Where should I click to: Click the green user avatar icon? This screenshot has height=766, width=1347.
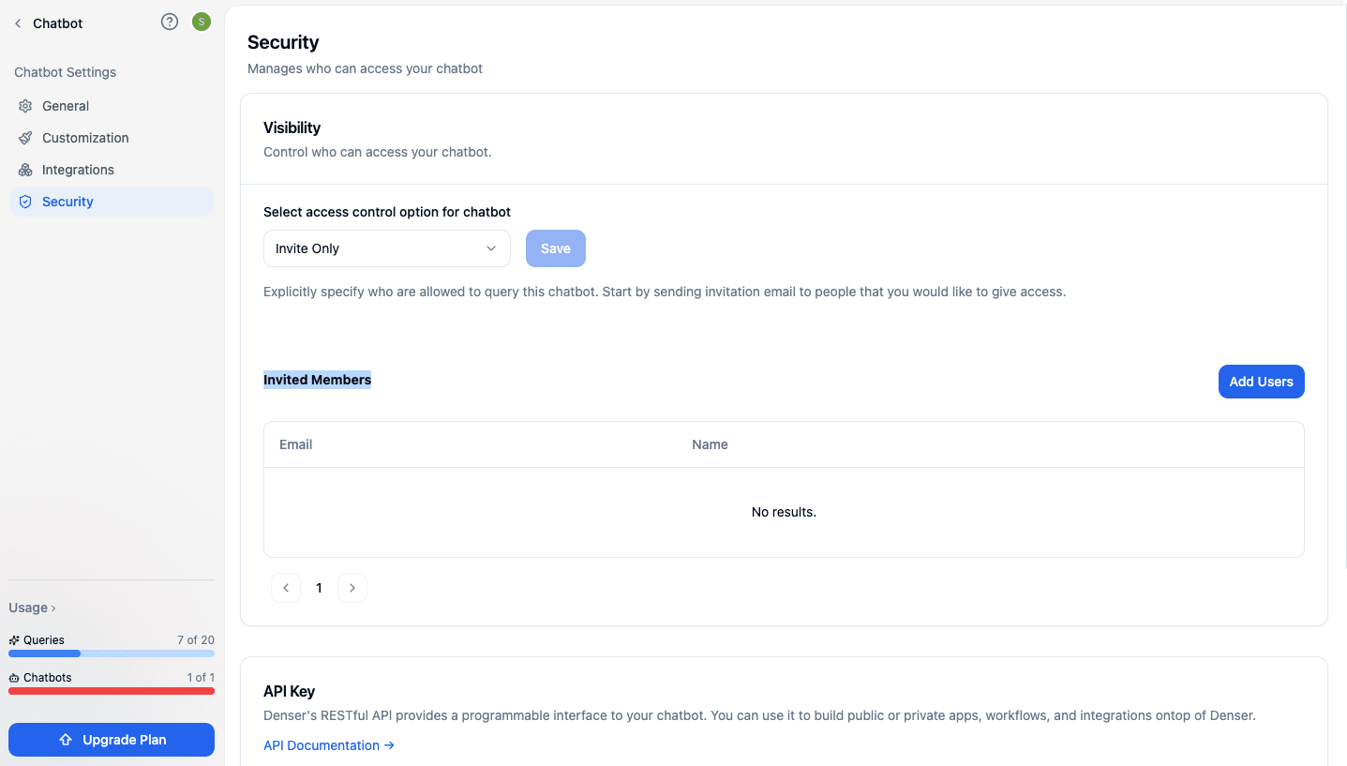pos(201,22)
